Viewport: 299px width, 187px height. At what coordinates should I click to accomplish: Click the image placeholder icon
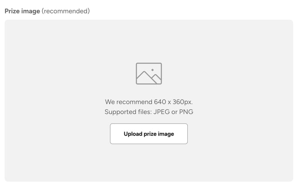(x=149, y=73)
